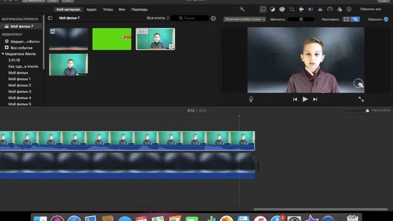Select the green screen clip thumbnail
393x221 pixels.
[112, 39]
